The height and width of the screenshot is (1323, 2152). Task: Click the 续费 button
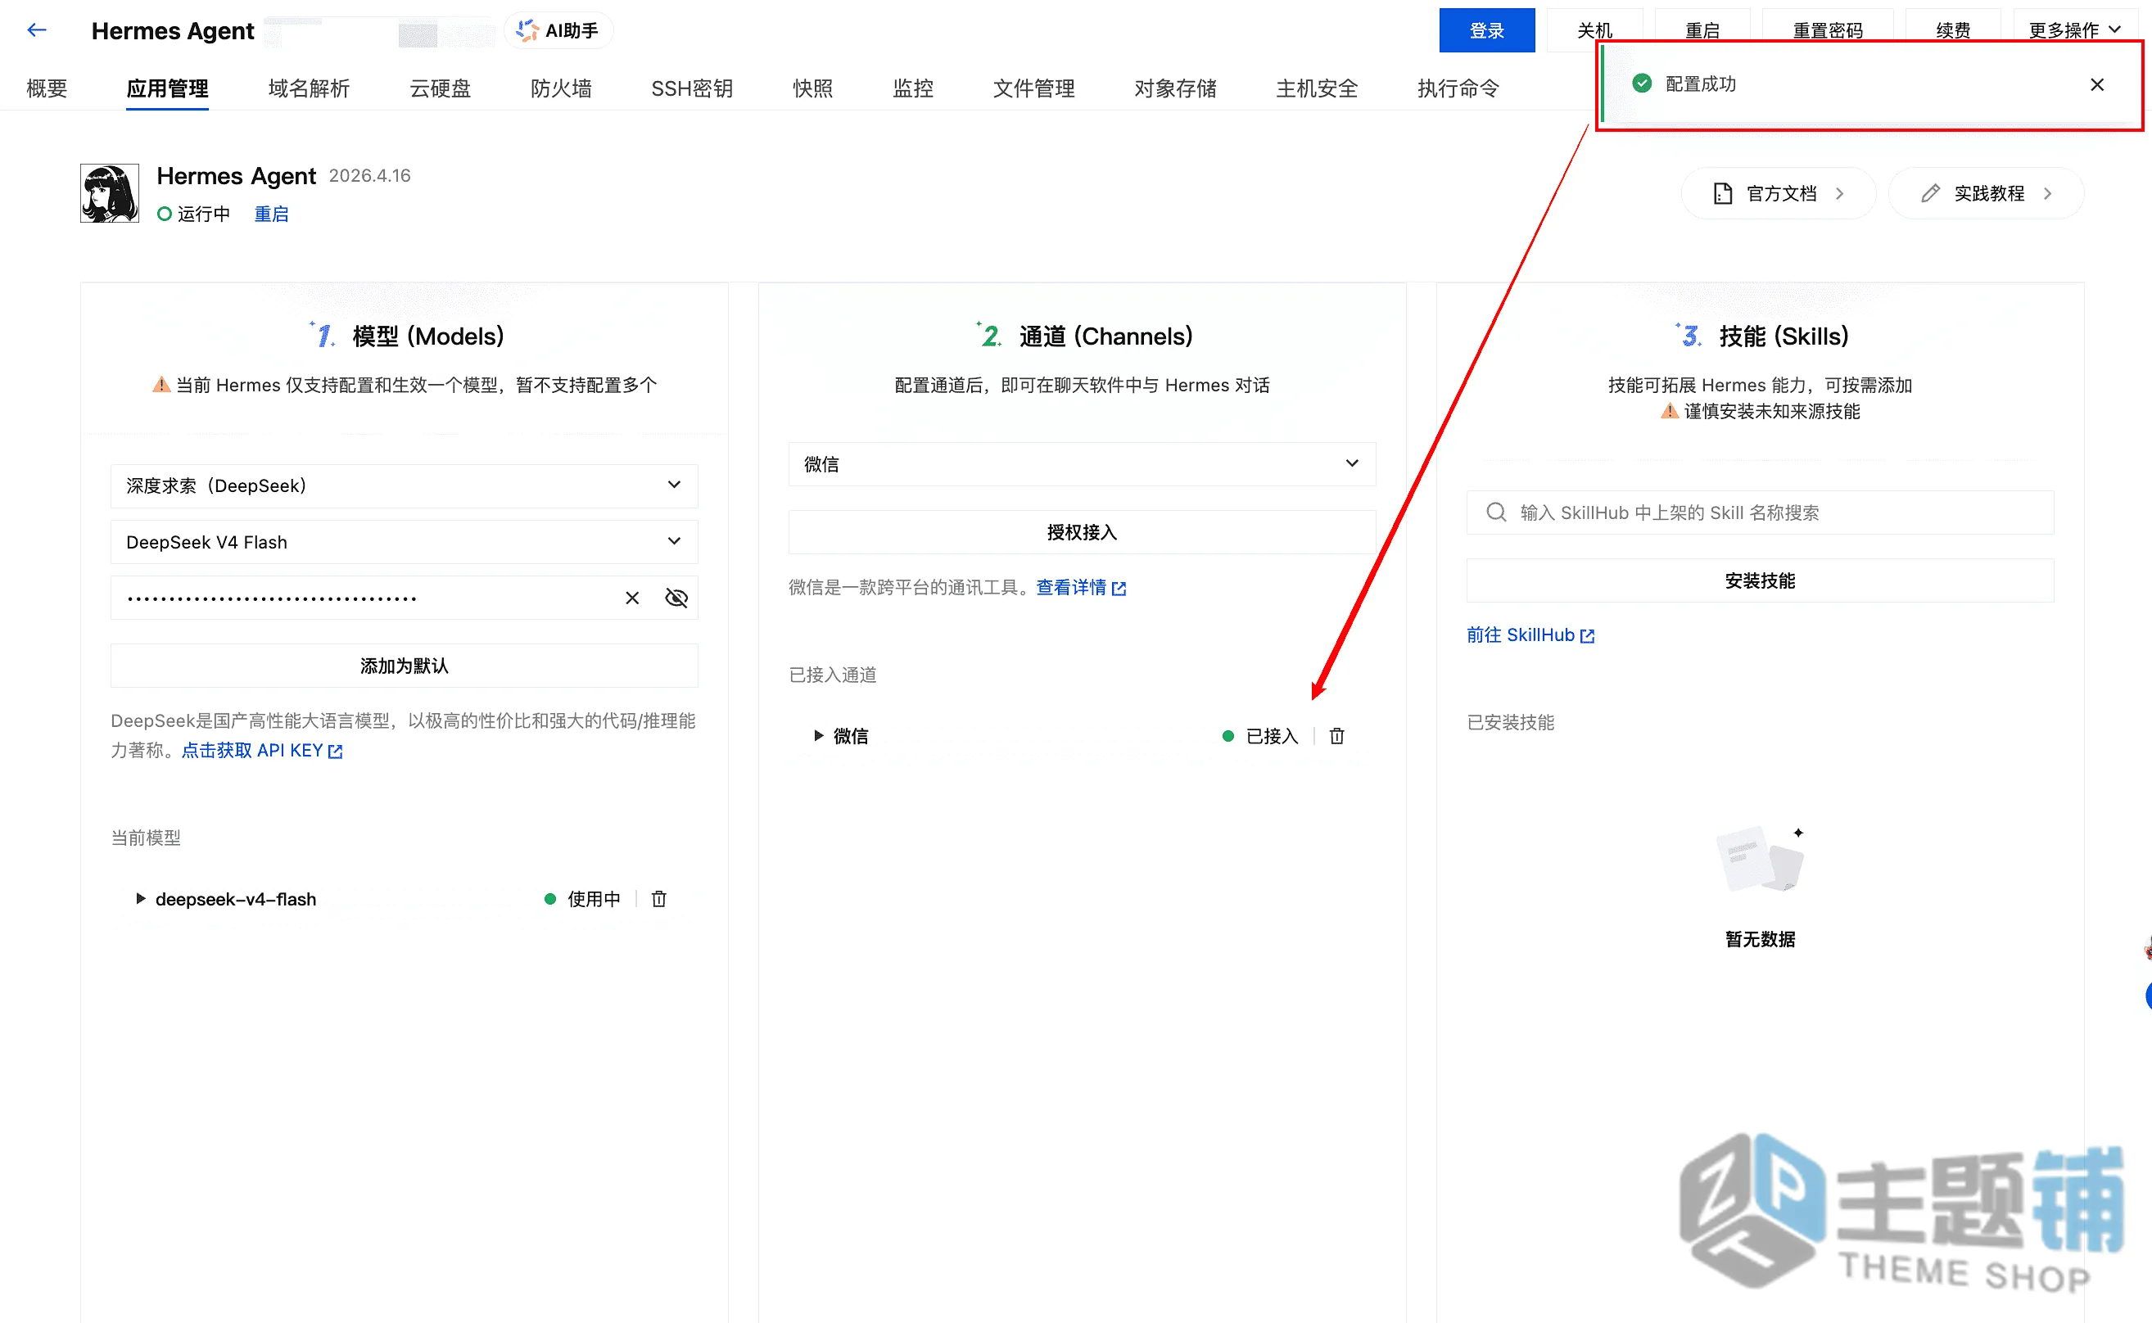click(1953, 30)
